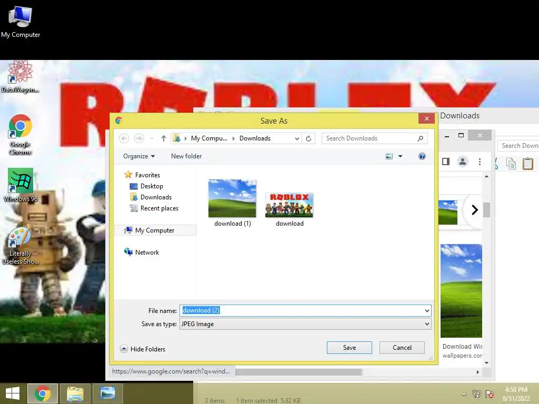Click the folder icon in address bar
This screenshot has height=404, width=539.
click(x=176, y=138)
